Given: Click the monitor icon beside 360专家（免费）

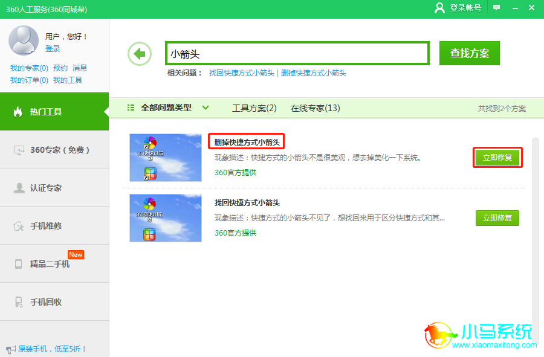Looking at the screenshot, I should coord(19,150).
